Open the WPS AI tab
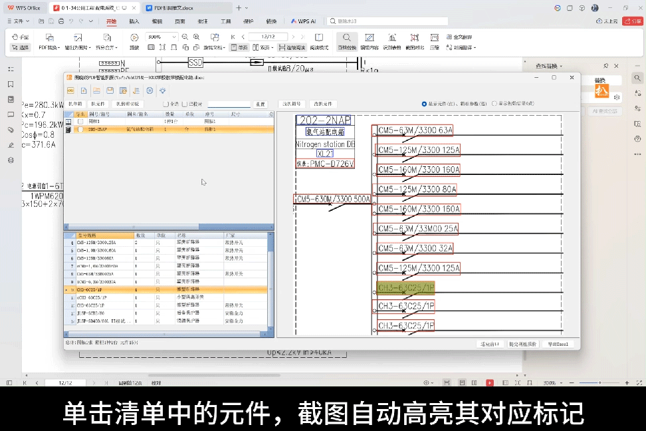Screen dimensions: 646x431 tap(303, 21)
